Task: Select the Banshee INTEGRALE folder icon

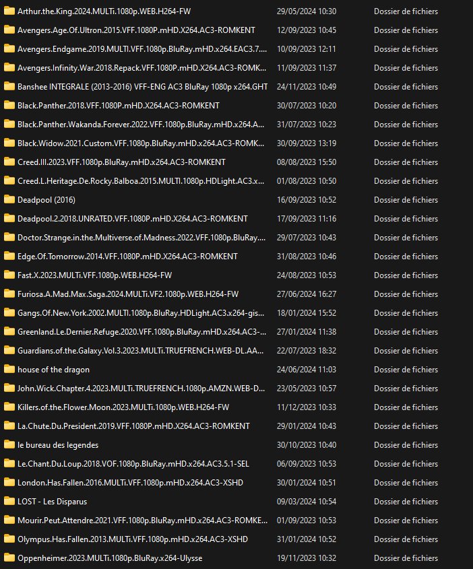Action: coord(9,86)
